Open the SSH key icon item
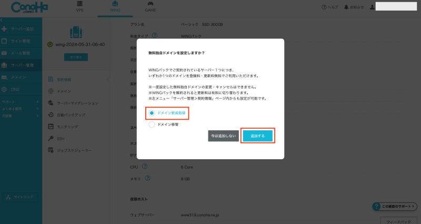The height and width of the screenshot is (224, 421). click(x=51, y=139)
